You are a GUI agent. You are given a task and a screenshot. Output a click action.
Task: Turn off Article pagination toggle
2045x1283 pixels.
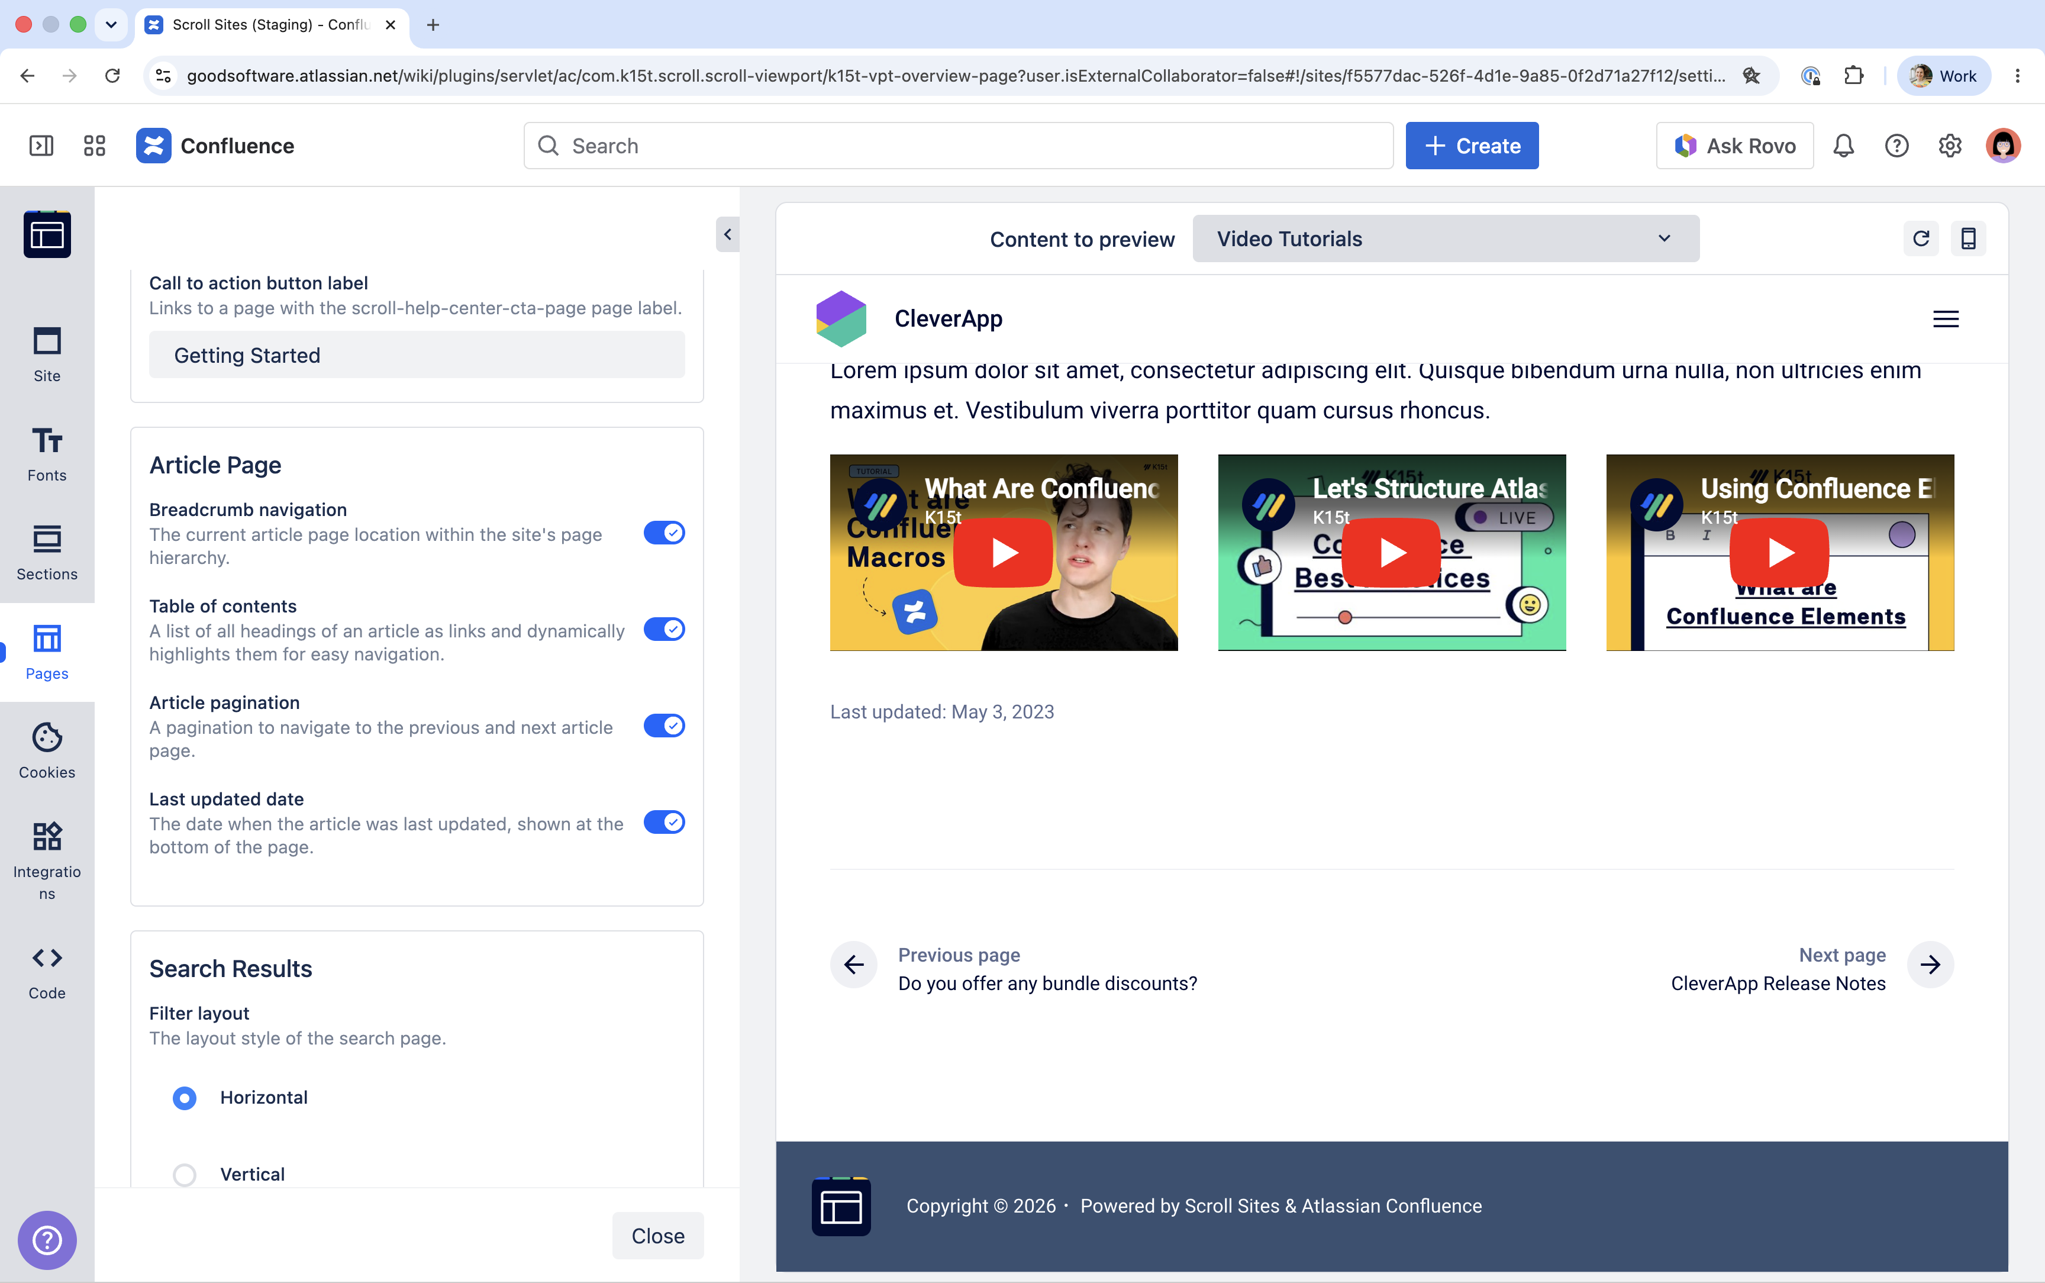[664, 726]
